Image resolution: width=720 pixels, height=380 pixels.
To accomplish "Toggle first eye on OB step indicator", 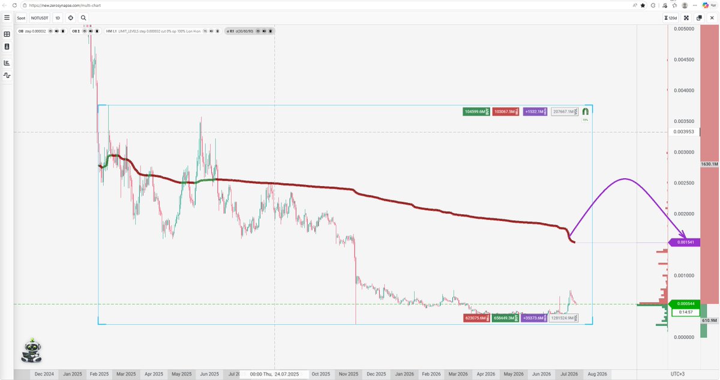I will [50, 31].
